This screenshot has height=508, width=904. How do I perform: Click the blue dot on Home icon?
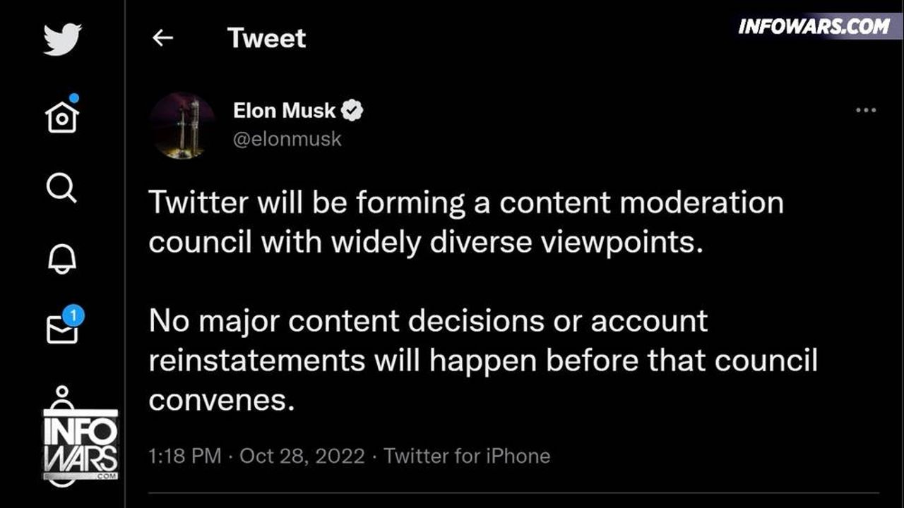tap(74, 99)
